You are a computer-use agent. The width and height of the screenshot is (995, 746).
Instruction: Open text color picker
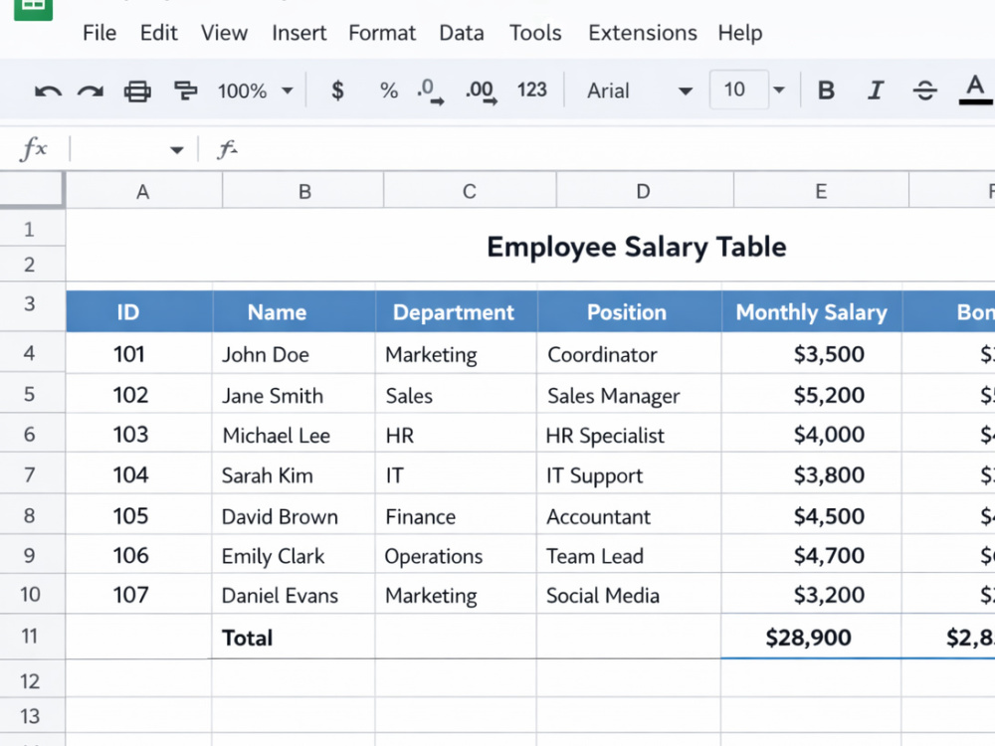tap(975, 91)
